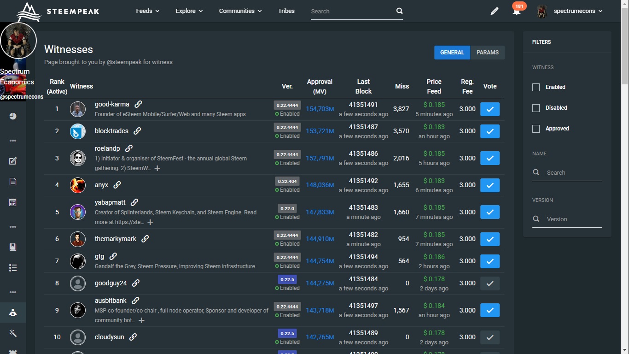Click the magnifier icon in top search bar
This screenshot has width=629, height=354.
pyautogui.click(x=399, y=11)
